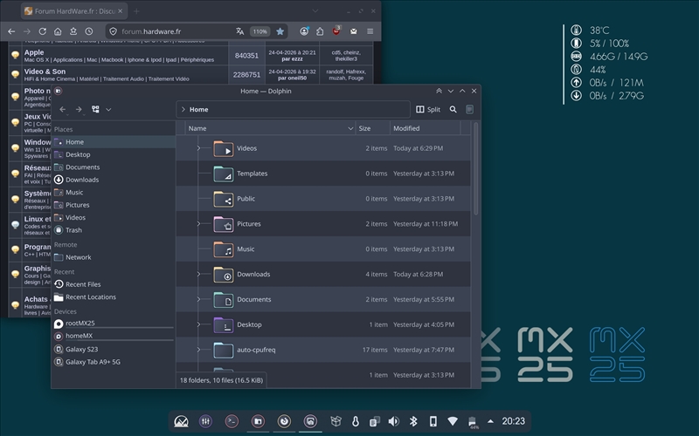Click Firefox reload button
Screen dimensions: 699x436
(x=42, y=31)
